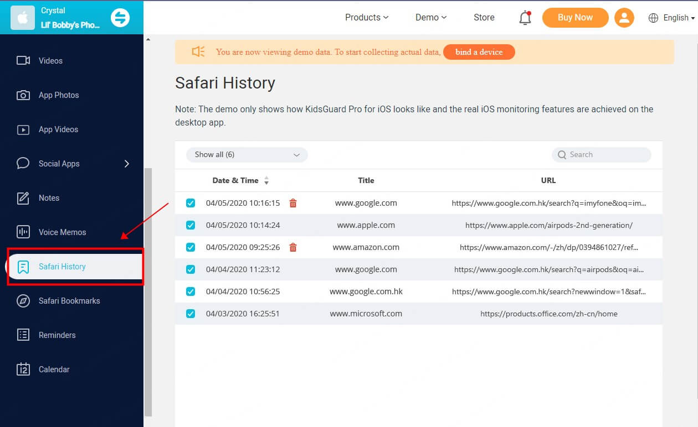Open App Photos in the sidebar
This screenshot has height=427, width=698.
[x=59, y=95]
